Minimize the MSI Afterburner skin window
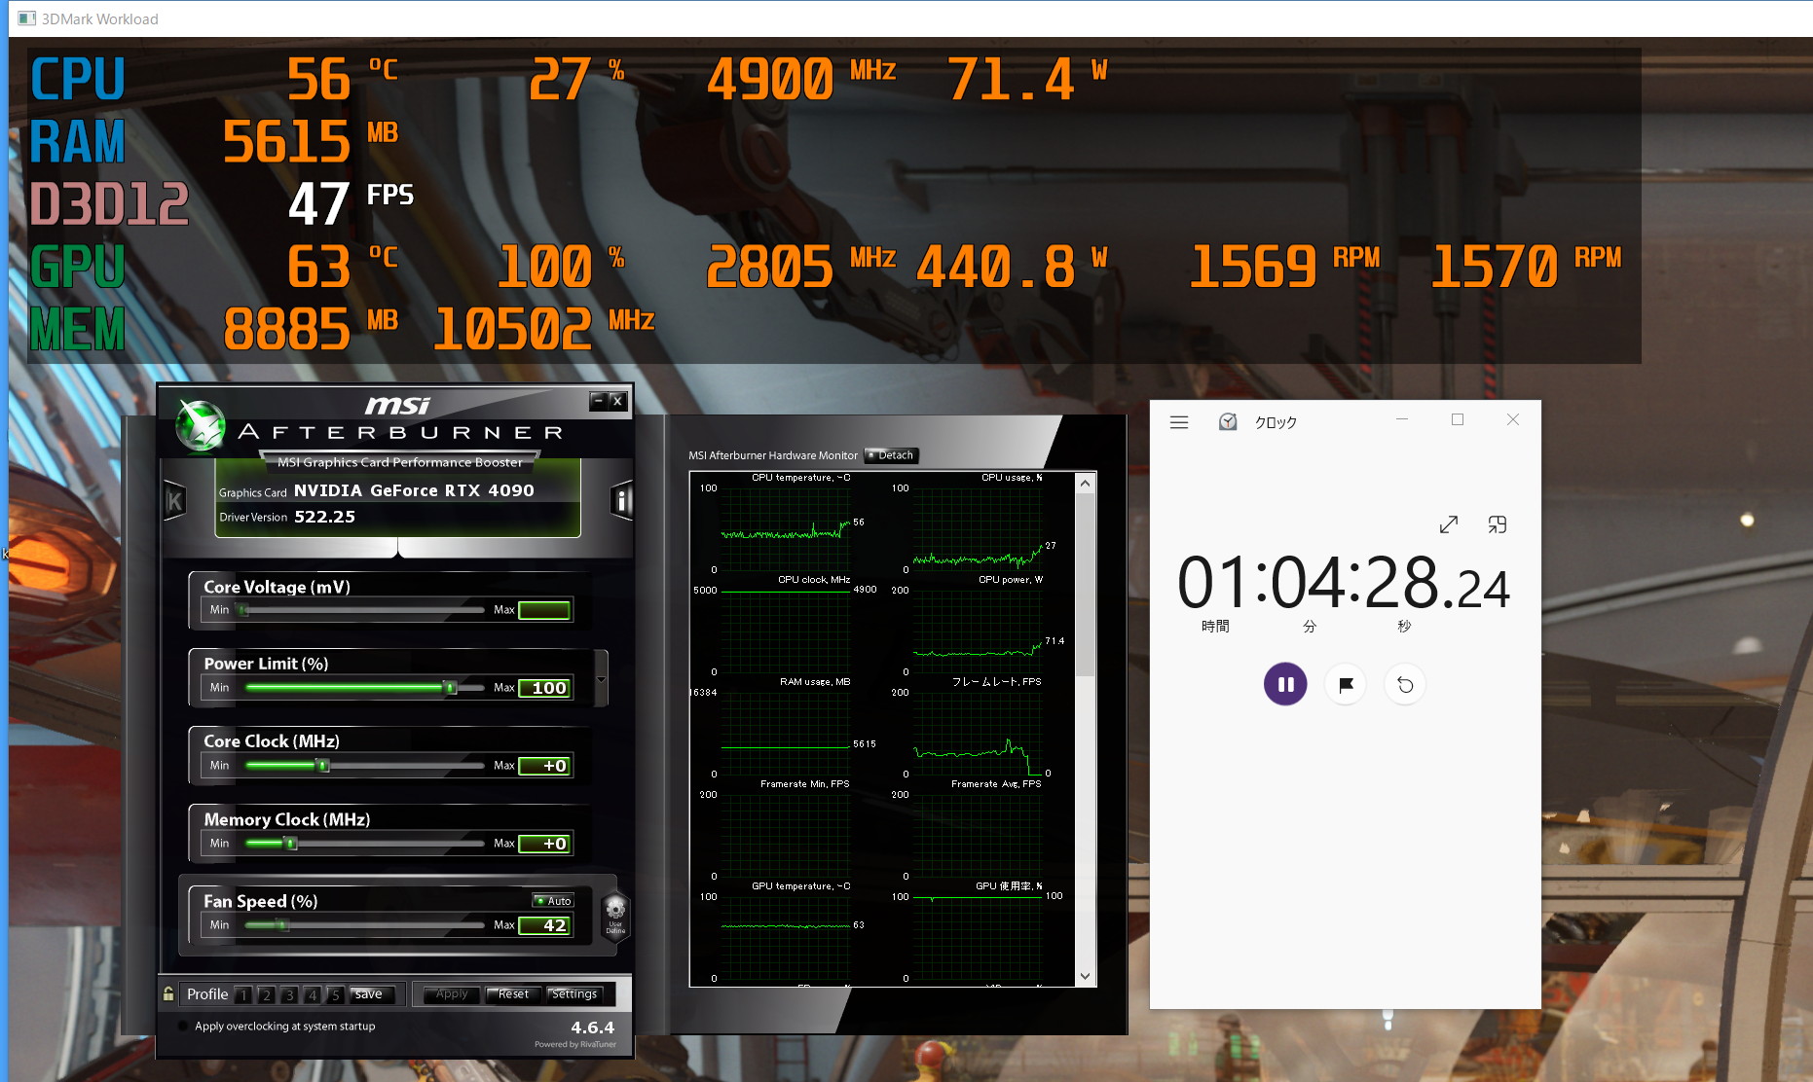This screenshot has width=1813, height=1082. 599,401
